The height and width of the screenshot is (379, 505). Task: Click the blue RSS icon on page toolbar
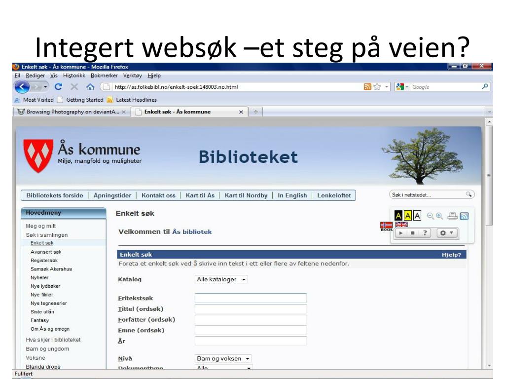click(464, 216)
